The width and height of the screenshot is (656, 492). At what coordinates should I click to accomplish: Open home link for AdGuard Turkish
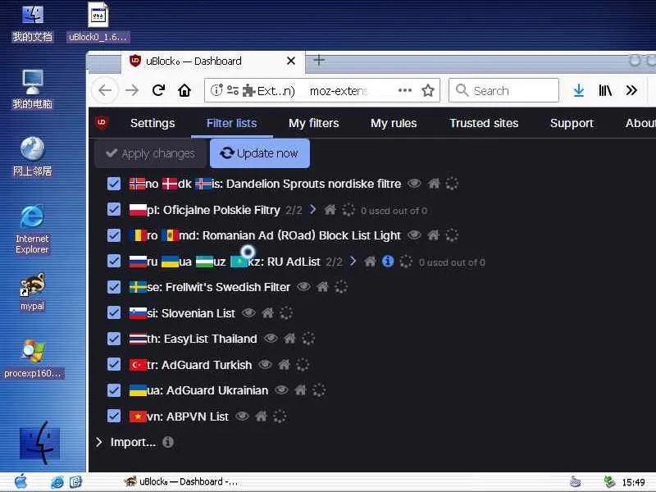[284, 364]
